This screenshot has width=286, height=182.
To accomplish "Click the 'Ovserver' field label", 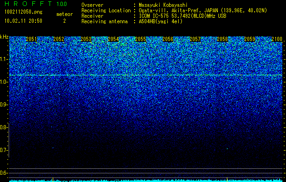I will pos(92,5).
